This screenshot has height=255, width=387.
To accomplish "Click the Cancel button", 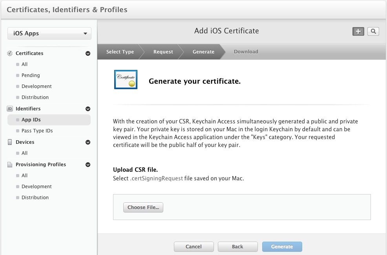I will [x=193, y=247].
